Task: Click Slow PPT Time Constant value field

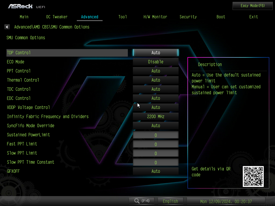Action: click(x=155, y=162)
